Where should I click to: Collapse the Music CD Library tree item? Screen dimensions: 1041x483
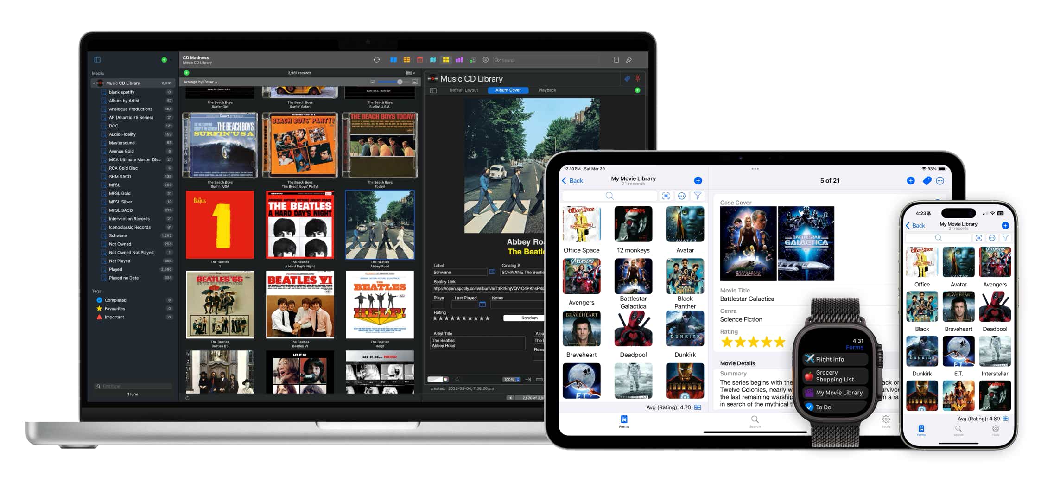[94, 83]
